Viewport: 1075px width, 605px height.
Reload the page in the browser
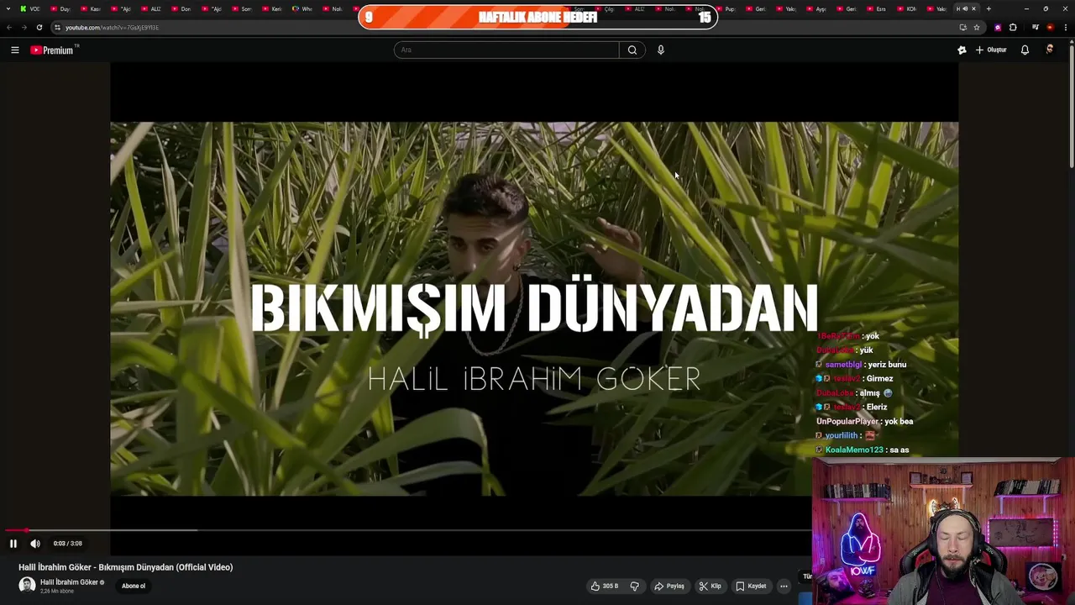click(x=39, y=27)
